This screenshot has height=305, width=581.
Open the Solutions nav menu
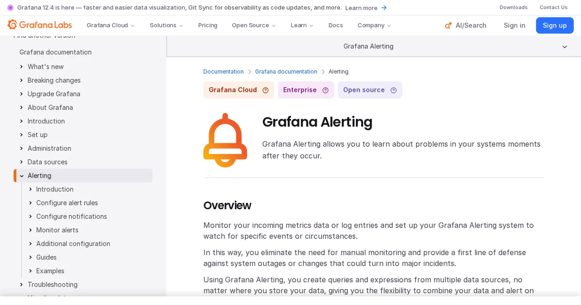point(166,25)
